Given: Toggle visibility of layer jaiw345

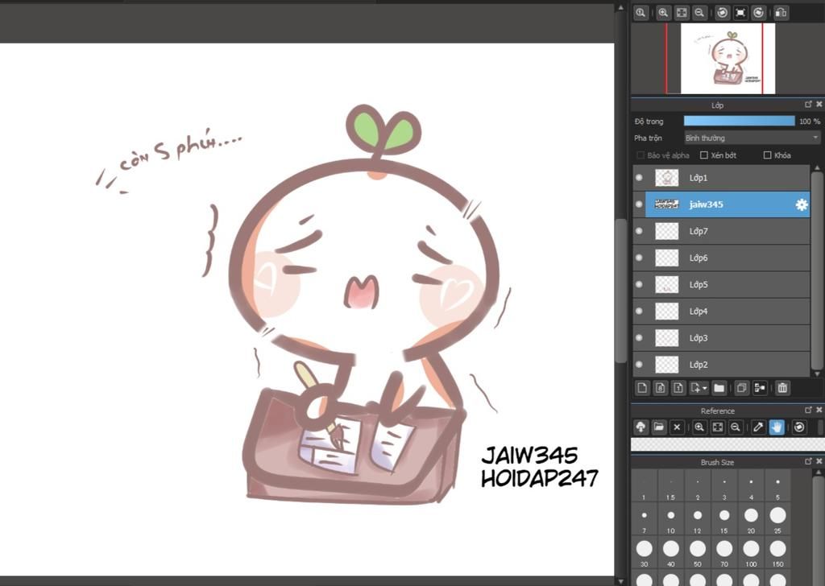Looking at the screenshot, I should 639,204.
